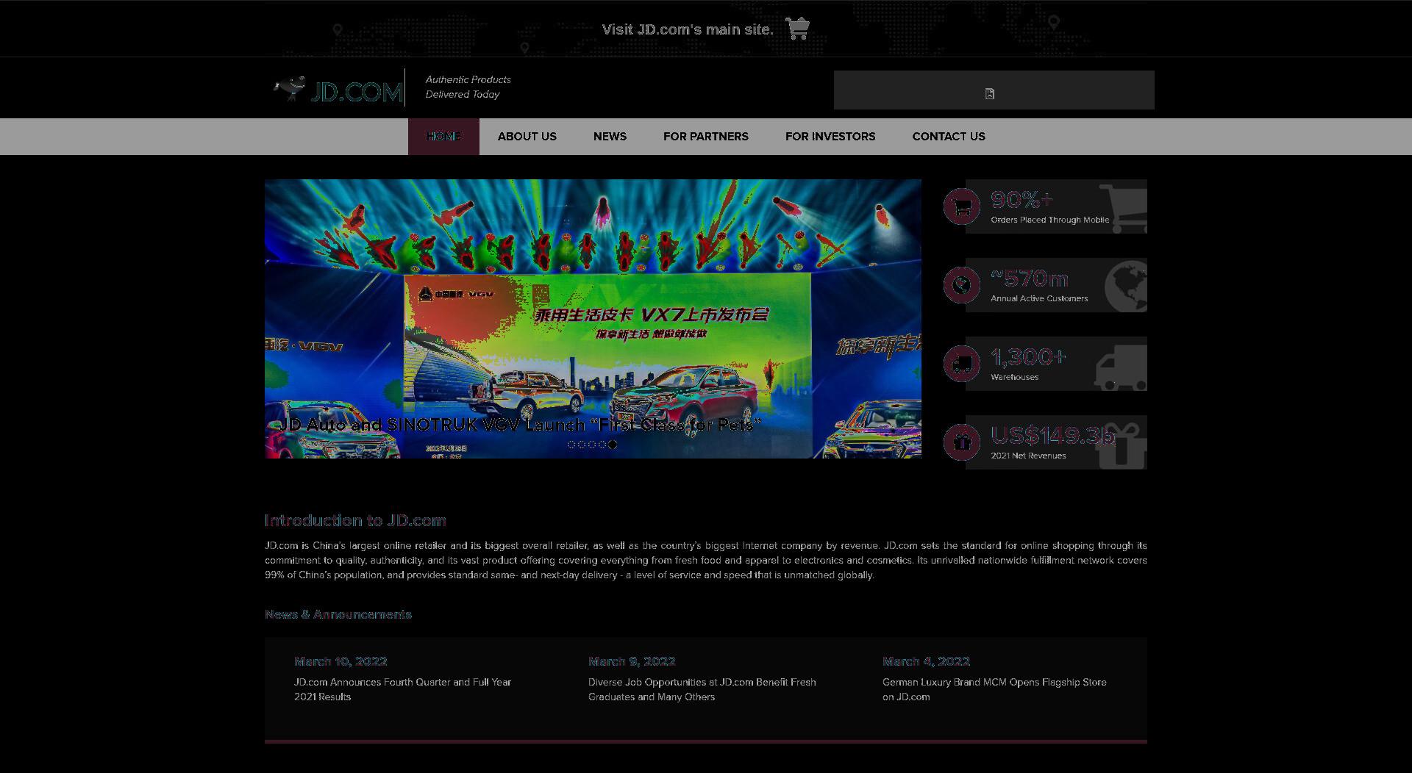Image resolution: width=1412 pixels, height=773 pixels.
Task: Select the first carousel slide dot
Action: click(571, 445)
